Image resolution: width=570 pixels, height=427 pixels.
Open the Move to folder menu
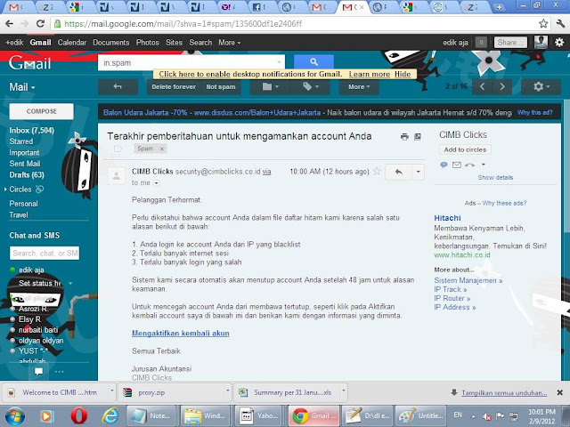coord(270,87)
